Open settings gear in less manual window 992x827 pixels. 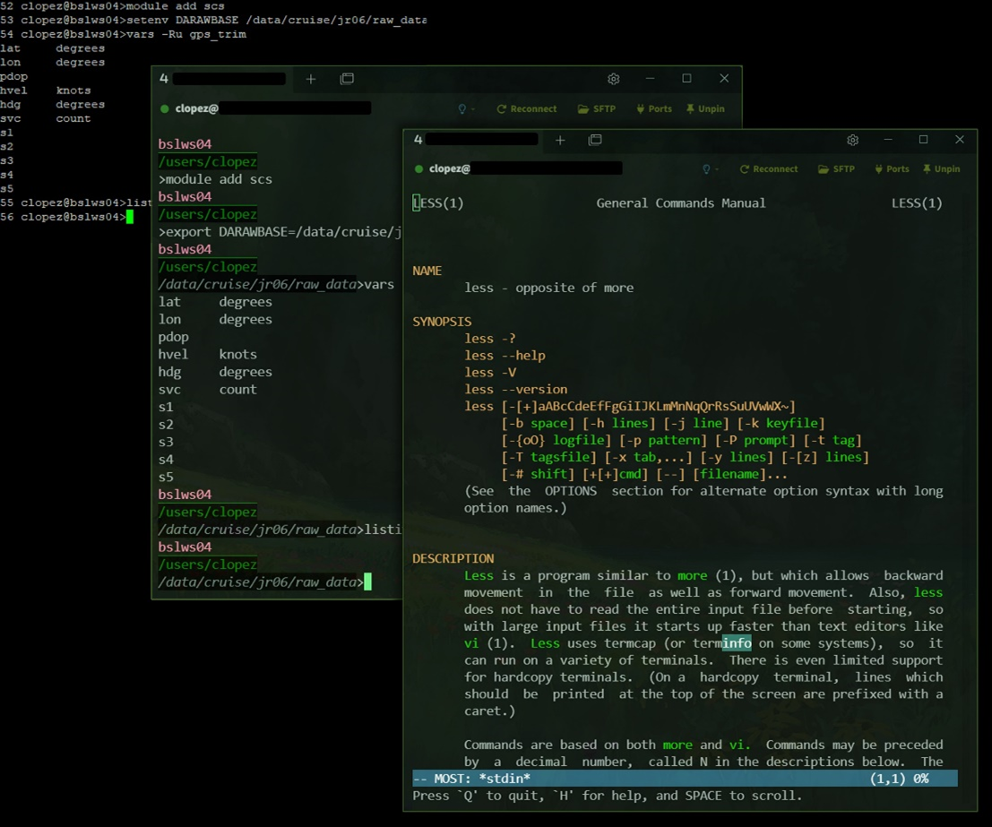point(852,140)
